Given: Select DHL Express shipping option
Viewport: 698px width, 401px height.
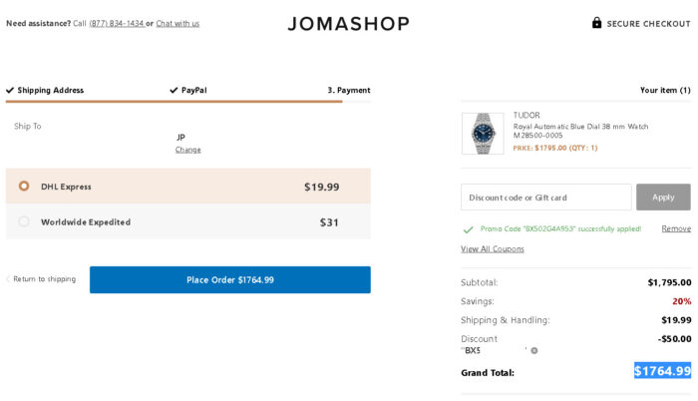Looking at the screenshot, I should tap(24, 187).
